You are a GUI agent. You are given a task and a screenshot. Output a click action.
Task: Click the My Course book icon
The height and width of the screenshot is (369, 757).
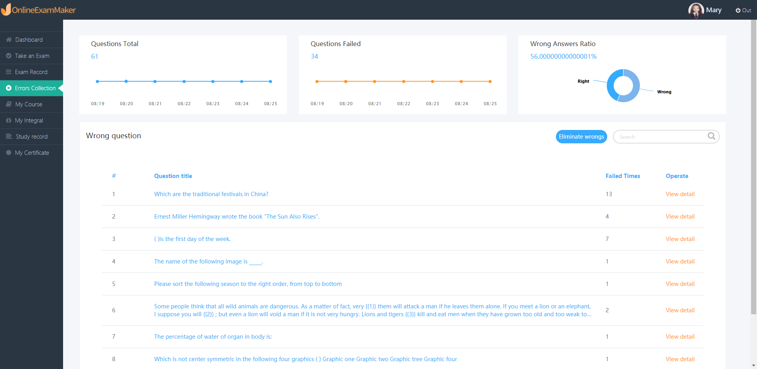9,104
